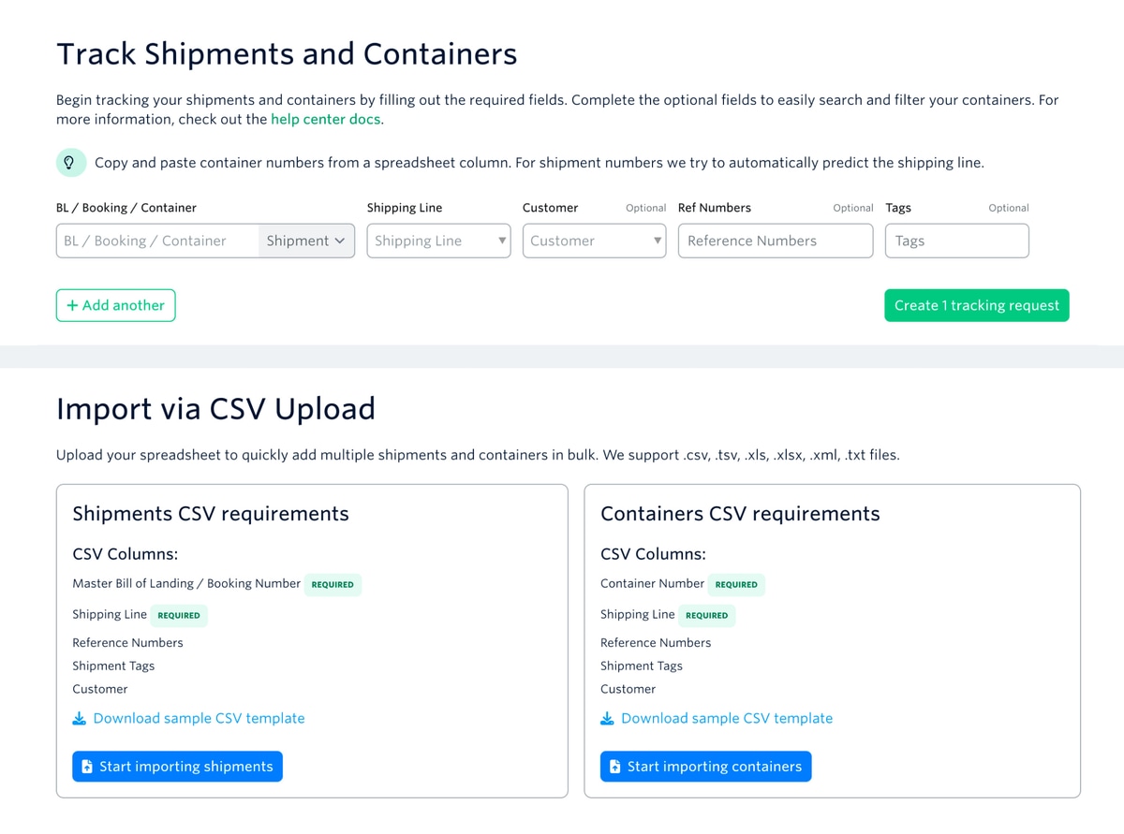Open the Shipment type dropdown
The image size is (1124, 834).
(306, 241)
